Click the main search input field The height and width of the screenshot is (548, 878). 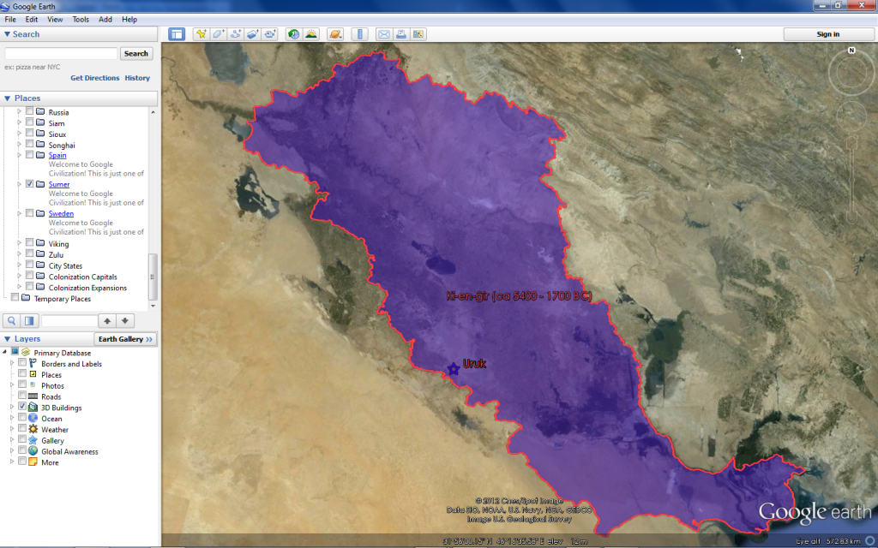coord(61,54)
